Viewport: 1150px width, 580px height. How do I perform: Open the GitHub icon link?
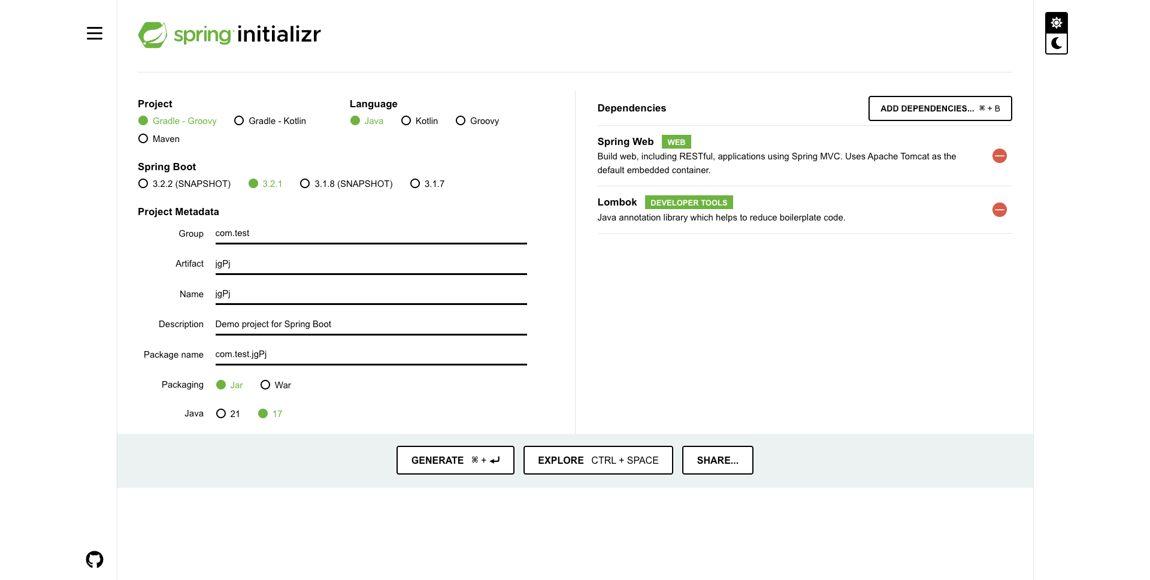pos(95,560)
